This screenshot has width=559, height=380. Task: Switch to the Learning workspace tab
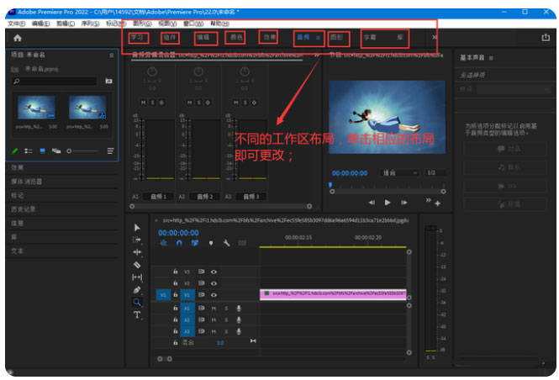[x=138, y=38]
